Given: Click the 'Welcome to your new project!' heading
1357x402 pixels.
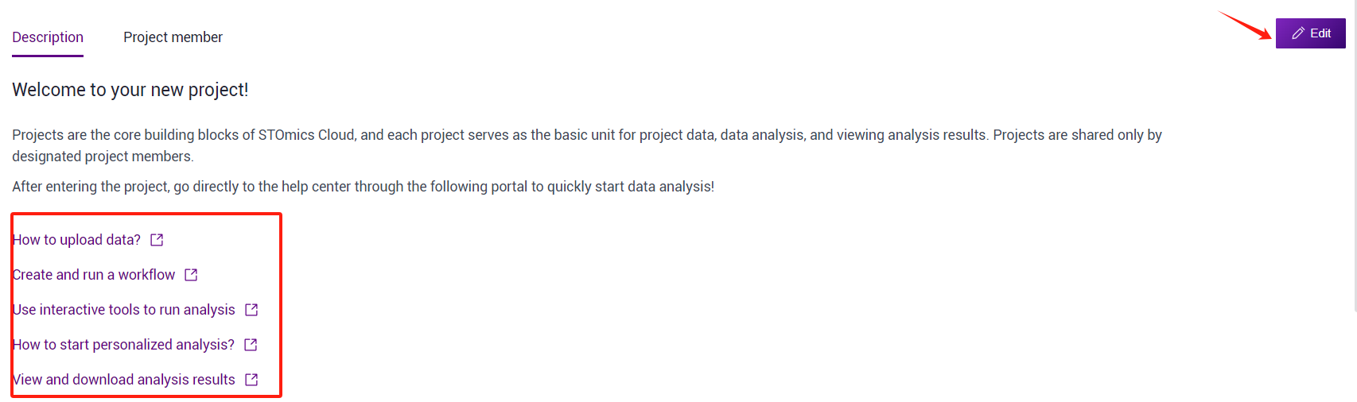Looking at the screenshot, I should [x=130, y=90].
